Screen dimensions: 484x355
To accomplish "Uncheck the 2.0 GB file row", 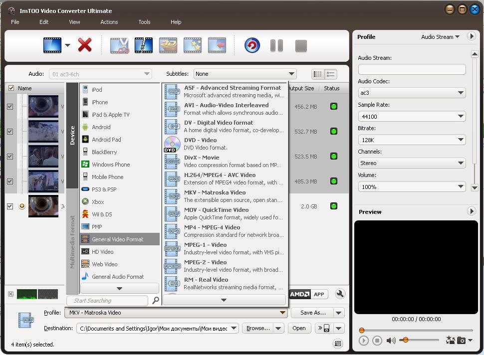I will tap(10, 206).
